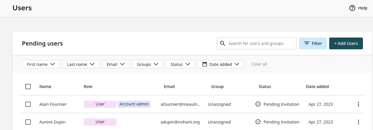The width and height of the screenshot is (373, 130).
Task: Toggle the select-all checkbox in header
Action: click(x=28, y=87)
